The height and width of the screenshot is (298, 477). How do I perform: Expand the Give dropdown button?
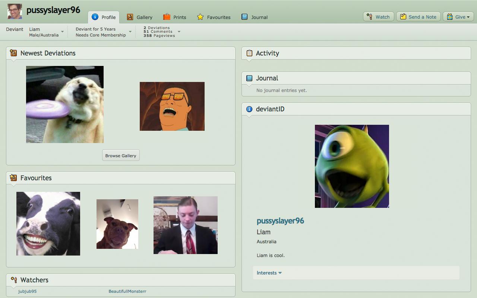coord(458,17)
